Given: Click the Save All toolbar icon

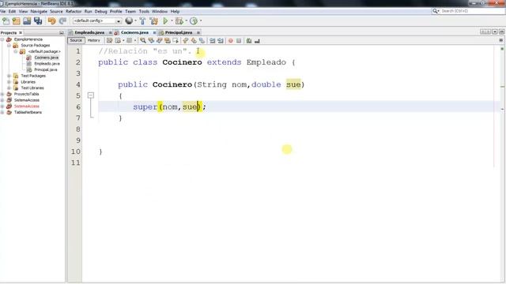Looking at the screenshot, I should point(38,21).
